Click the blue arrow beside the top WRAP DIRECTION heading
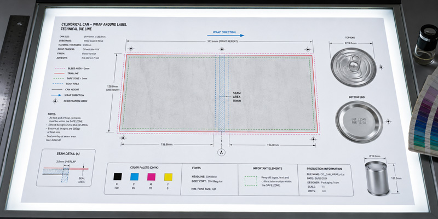Viewport: 438px width, 219px height. pyautogui.click(x=226, y=36)
